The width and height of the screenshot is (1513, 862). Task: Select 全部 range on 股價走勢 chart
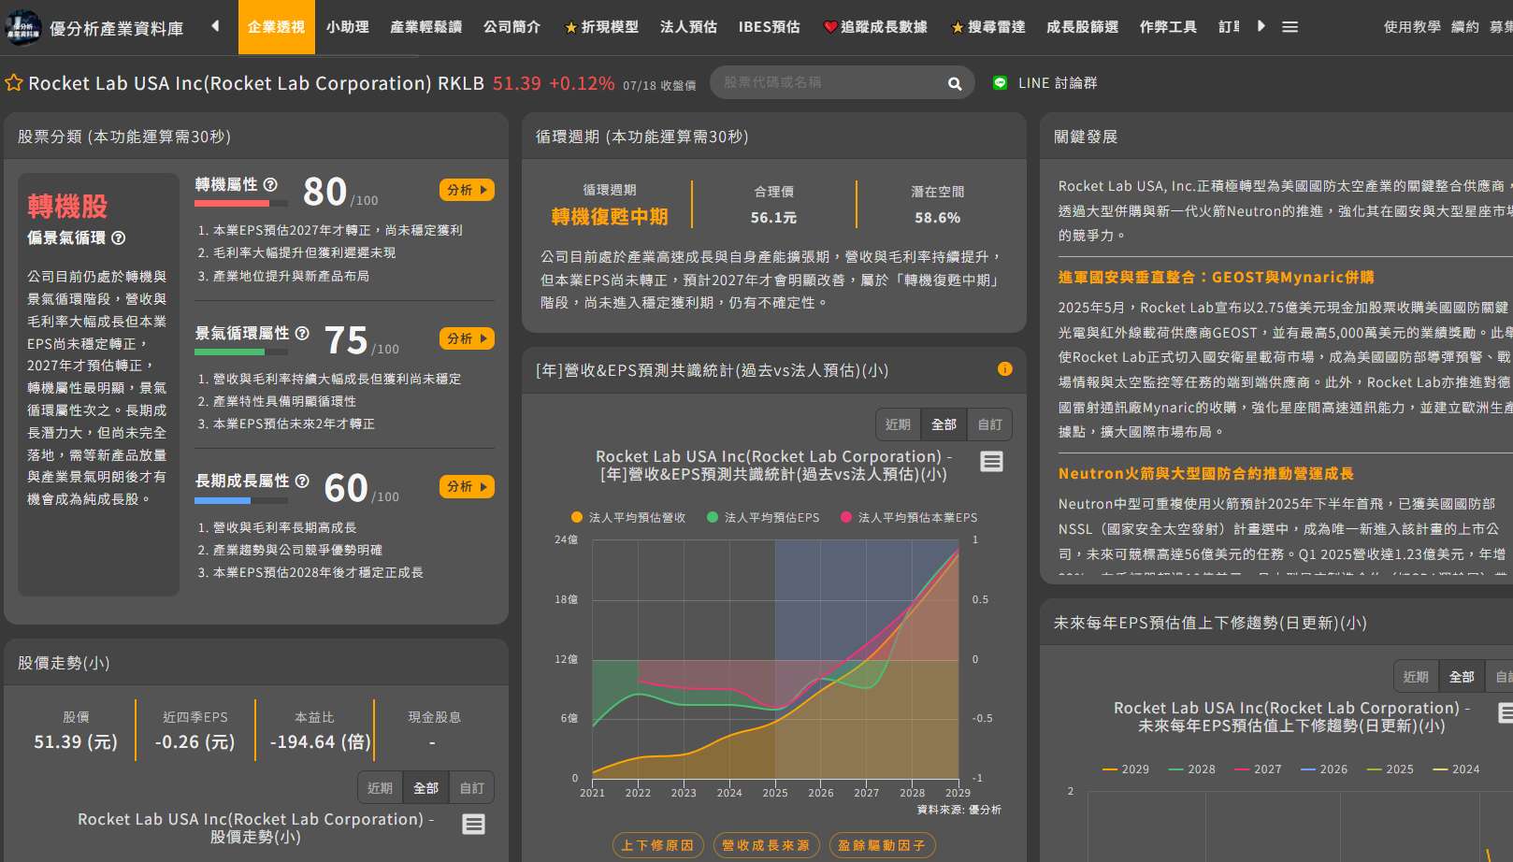point(425,788)
